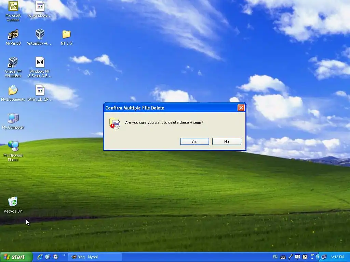Viewport: 350px width, 262px height.
Task: Select the NT 3.5 folder icon
Action: [67, 37]
